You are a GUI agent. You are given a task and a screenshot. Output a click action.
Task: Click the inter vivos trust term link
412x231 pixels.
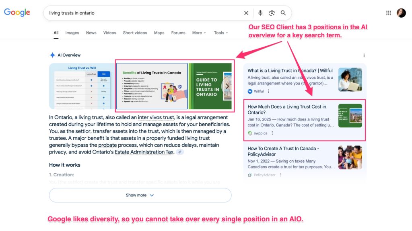click(156, 117)
